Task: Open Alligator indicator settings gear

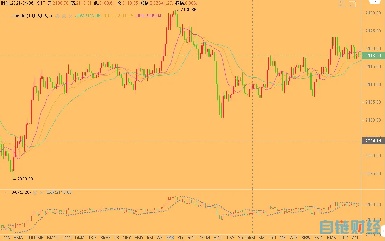Action: point(64,16)
